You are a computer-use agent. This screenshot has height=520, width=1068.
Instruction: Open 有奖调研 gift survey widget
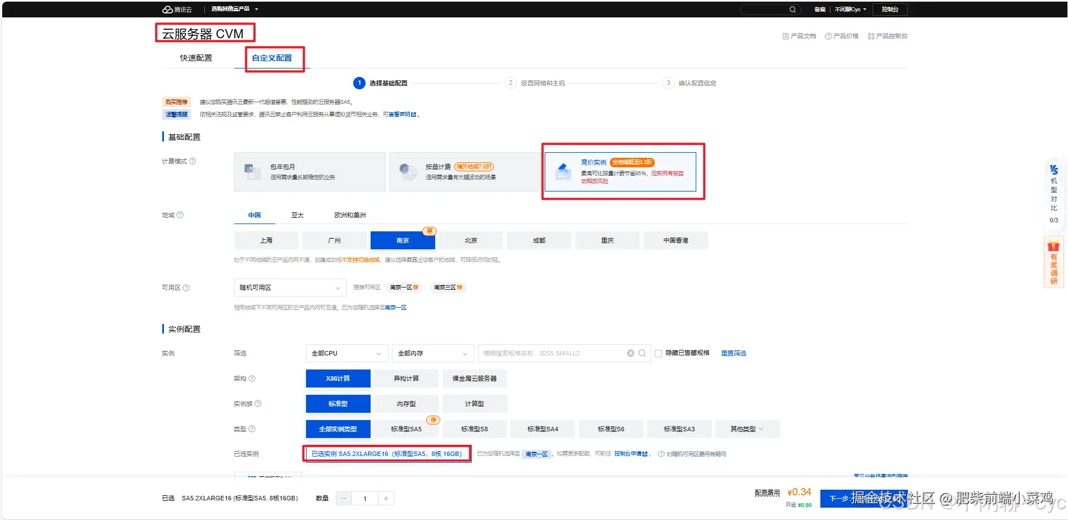click(1053, 263)
